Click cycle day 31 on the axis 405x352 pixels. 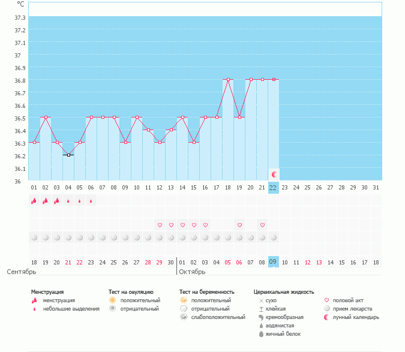coord(376,187)
